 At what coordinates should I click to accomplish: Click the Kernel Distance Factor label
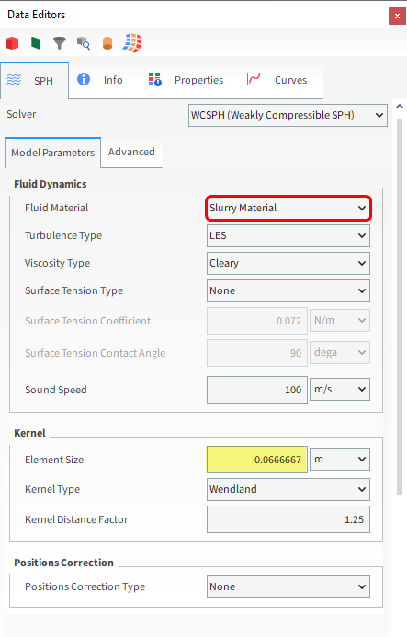[76, 519]
